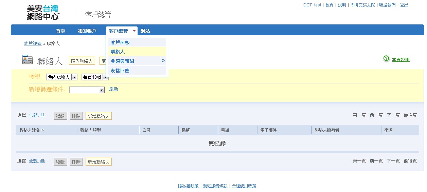Open the 本頁說明 help link
Image resolution: width=427 pixels, height=192 pixels.
click(x=401, y=60)
